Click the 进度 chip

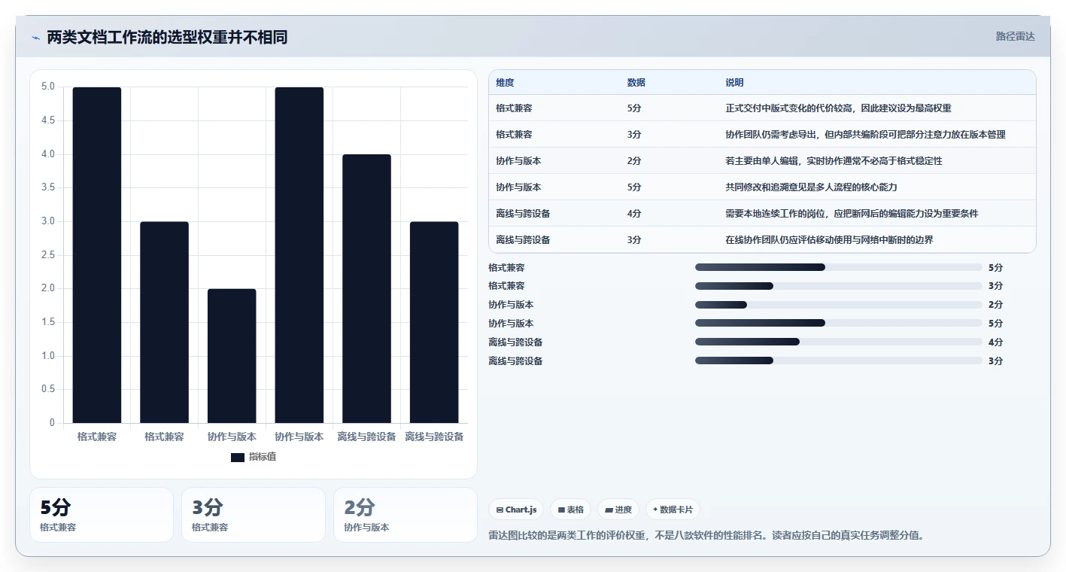(618, 510)
